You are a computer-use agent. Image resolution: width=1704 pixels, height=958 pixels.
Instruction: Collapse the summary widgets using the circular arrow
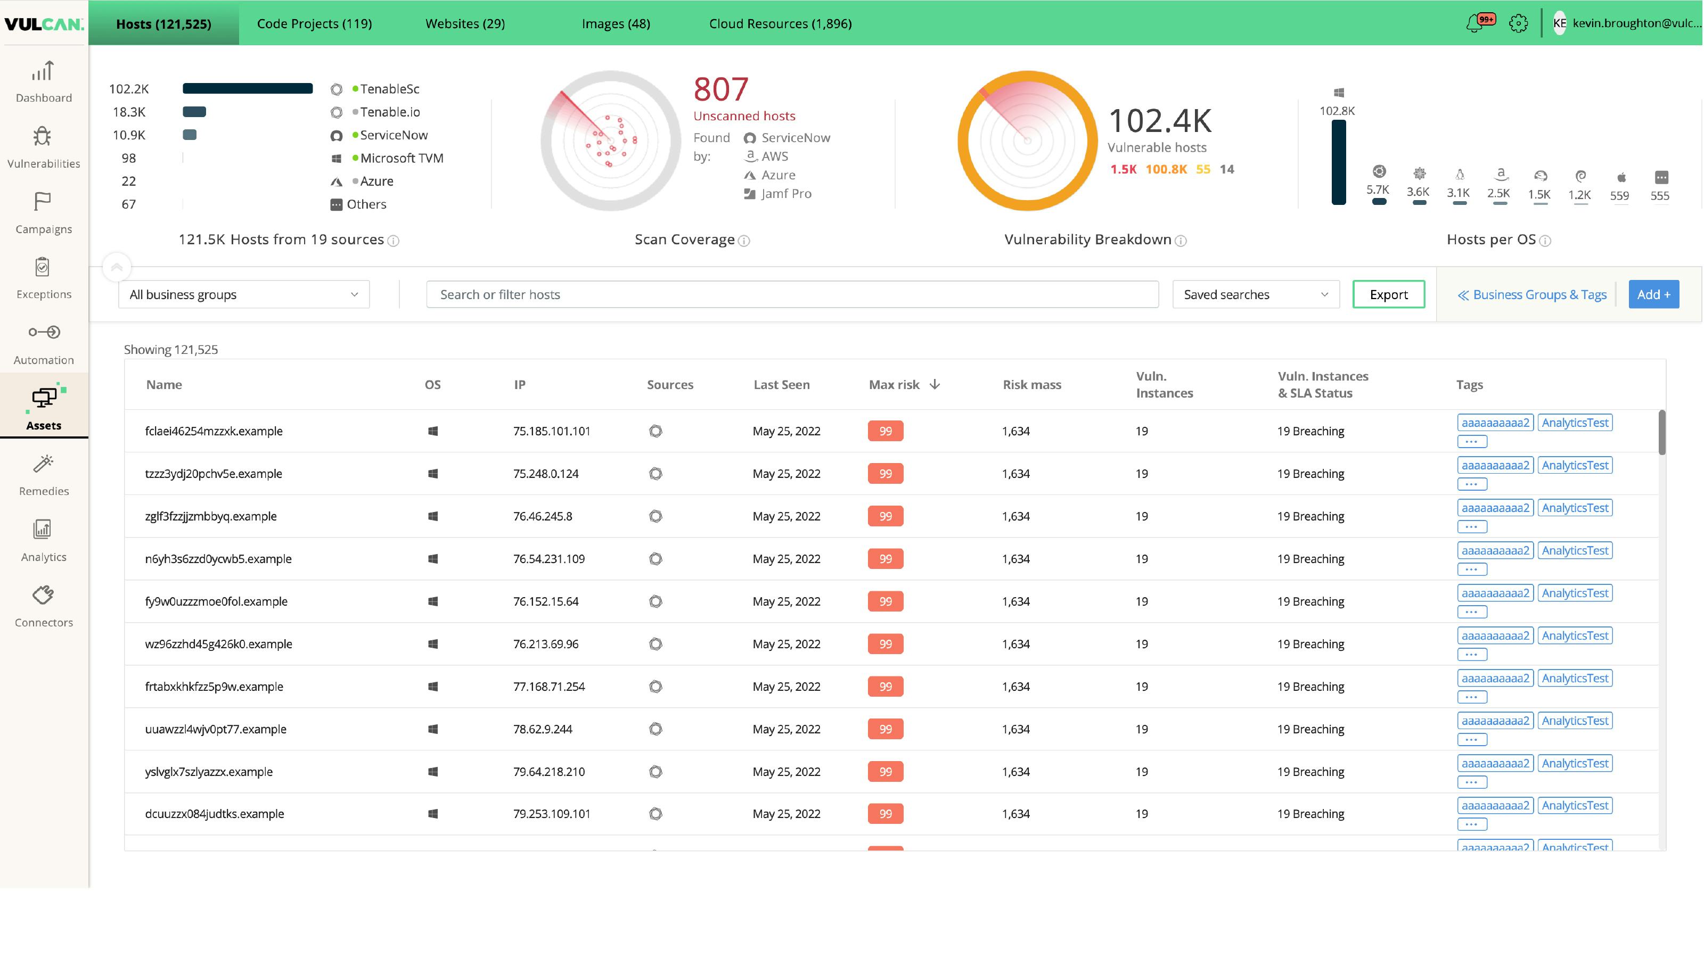coord(117,267)
